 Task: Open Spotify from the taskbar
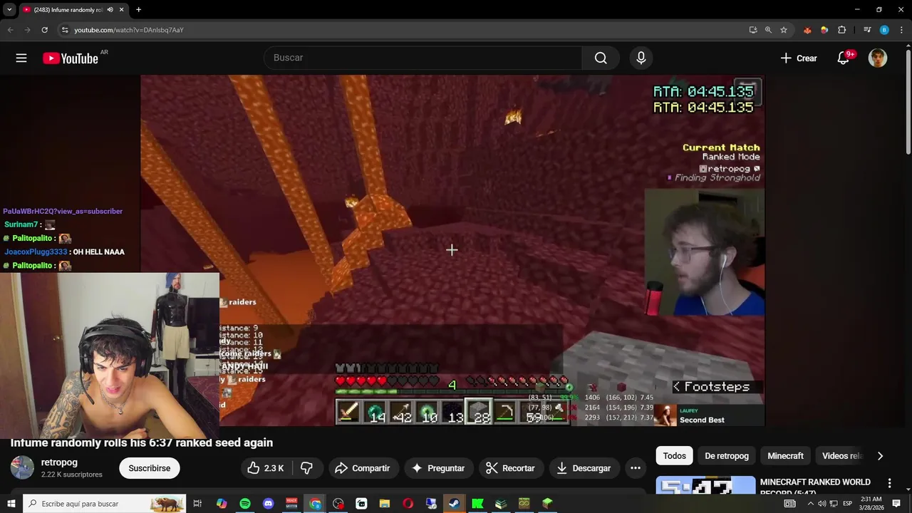tap(245, 504)
